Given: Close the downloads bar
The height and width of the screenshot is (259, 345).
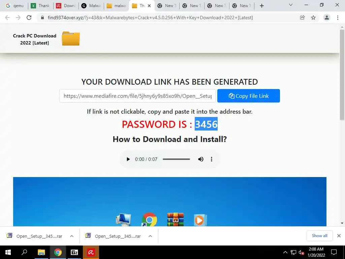Looking at the screenshot, I should coord(339,236).
